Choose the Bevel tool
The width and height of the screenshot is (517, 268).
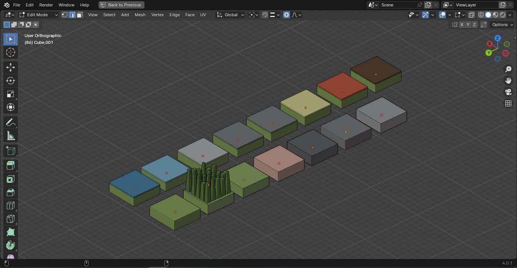click(x=11, y=192)
